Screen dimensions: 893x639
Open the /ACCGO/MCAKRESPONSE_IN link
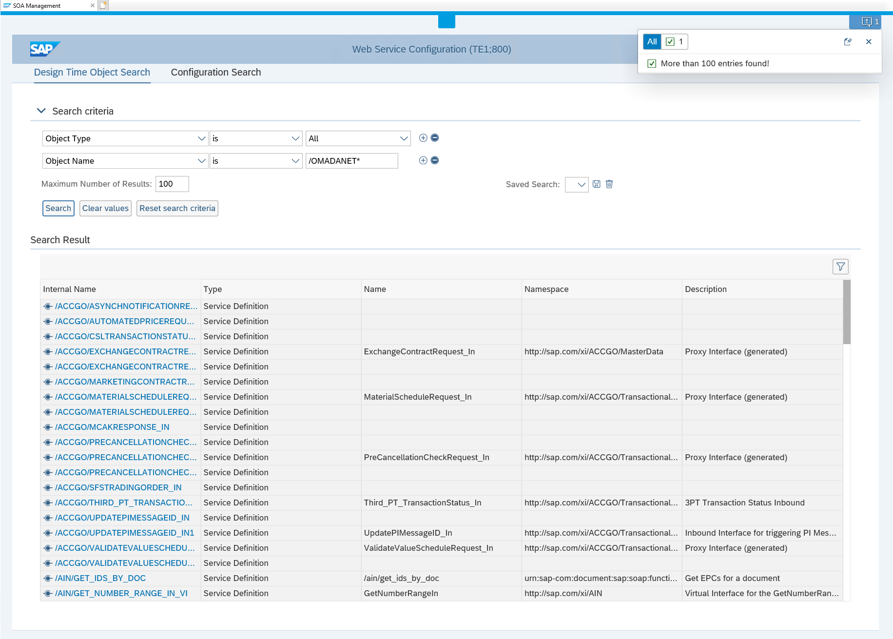[x=112, y=427]
